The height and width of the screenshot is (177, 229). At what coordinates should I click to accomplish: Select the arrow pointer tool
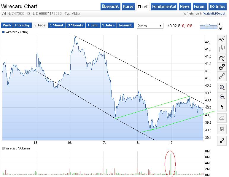[222, 106]
